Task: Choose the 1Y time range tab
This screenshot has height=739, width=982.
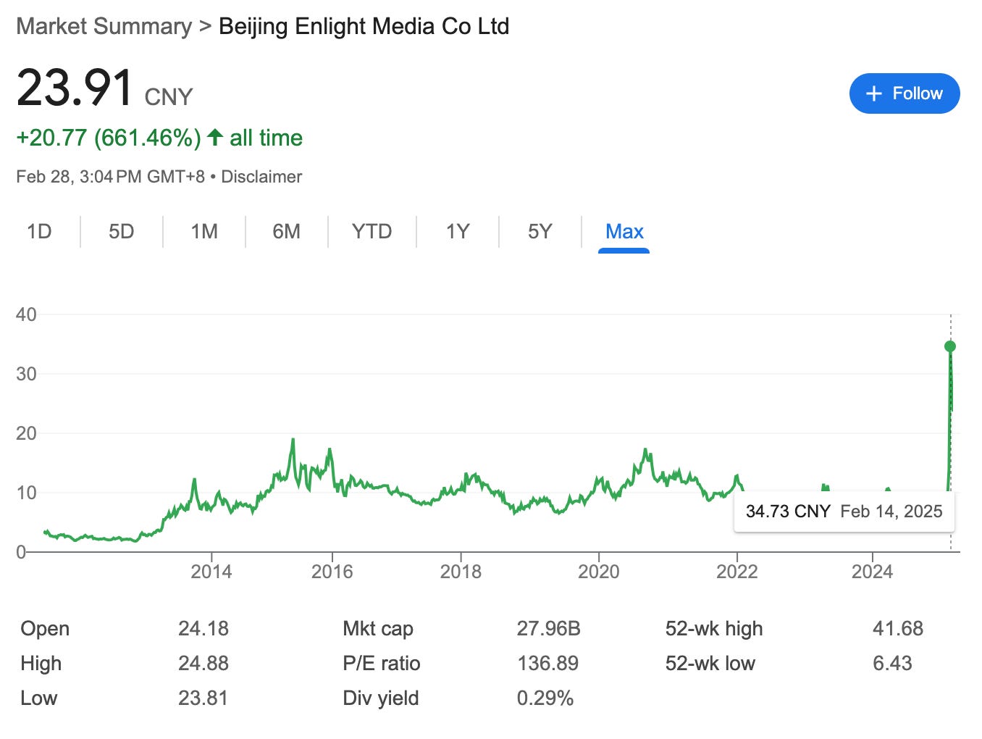Action: (x=458, y=231)
